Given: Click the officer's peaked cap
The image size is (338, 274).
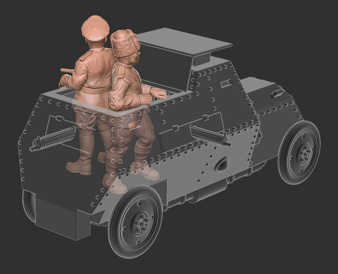Looking at the screenshot, I should click(95, 27).
